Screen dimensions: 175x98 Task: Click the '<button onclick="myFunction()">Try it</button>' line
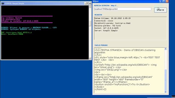(x=122, y=84)
